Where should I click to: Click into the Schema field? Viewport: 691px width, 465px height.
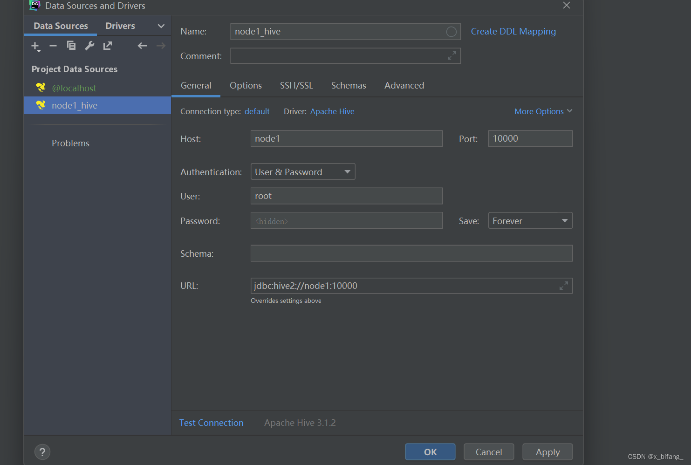(411, 253)
